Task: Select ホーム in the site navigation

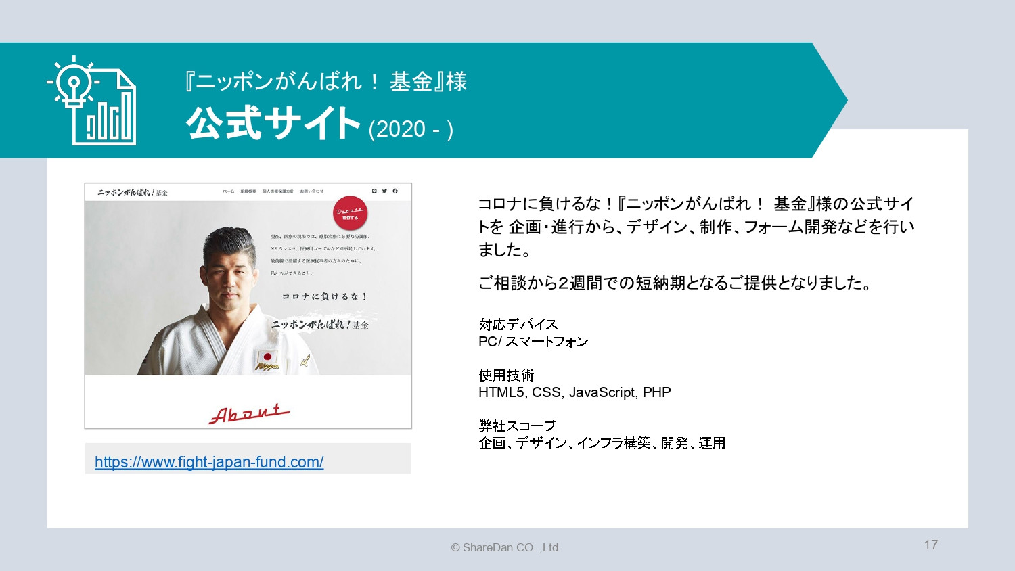Action: click(x=228, y=191)
